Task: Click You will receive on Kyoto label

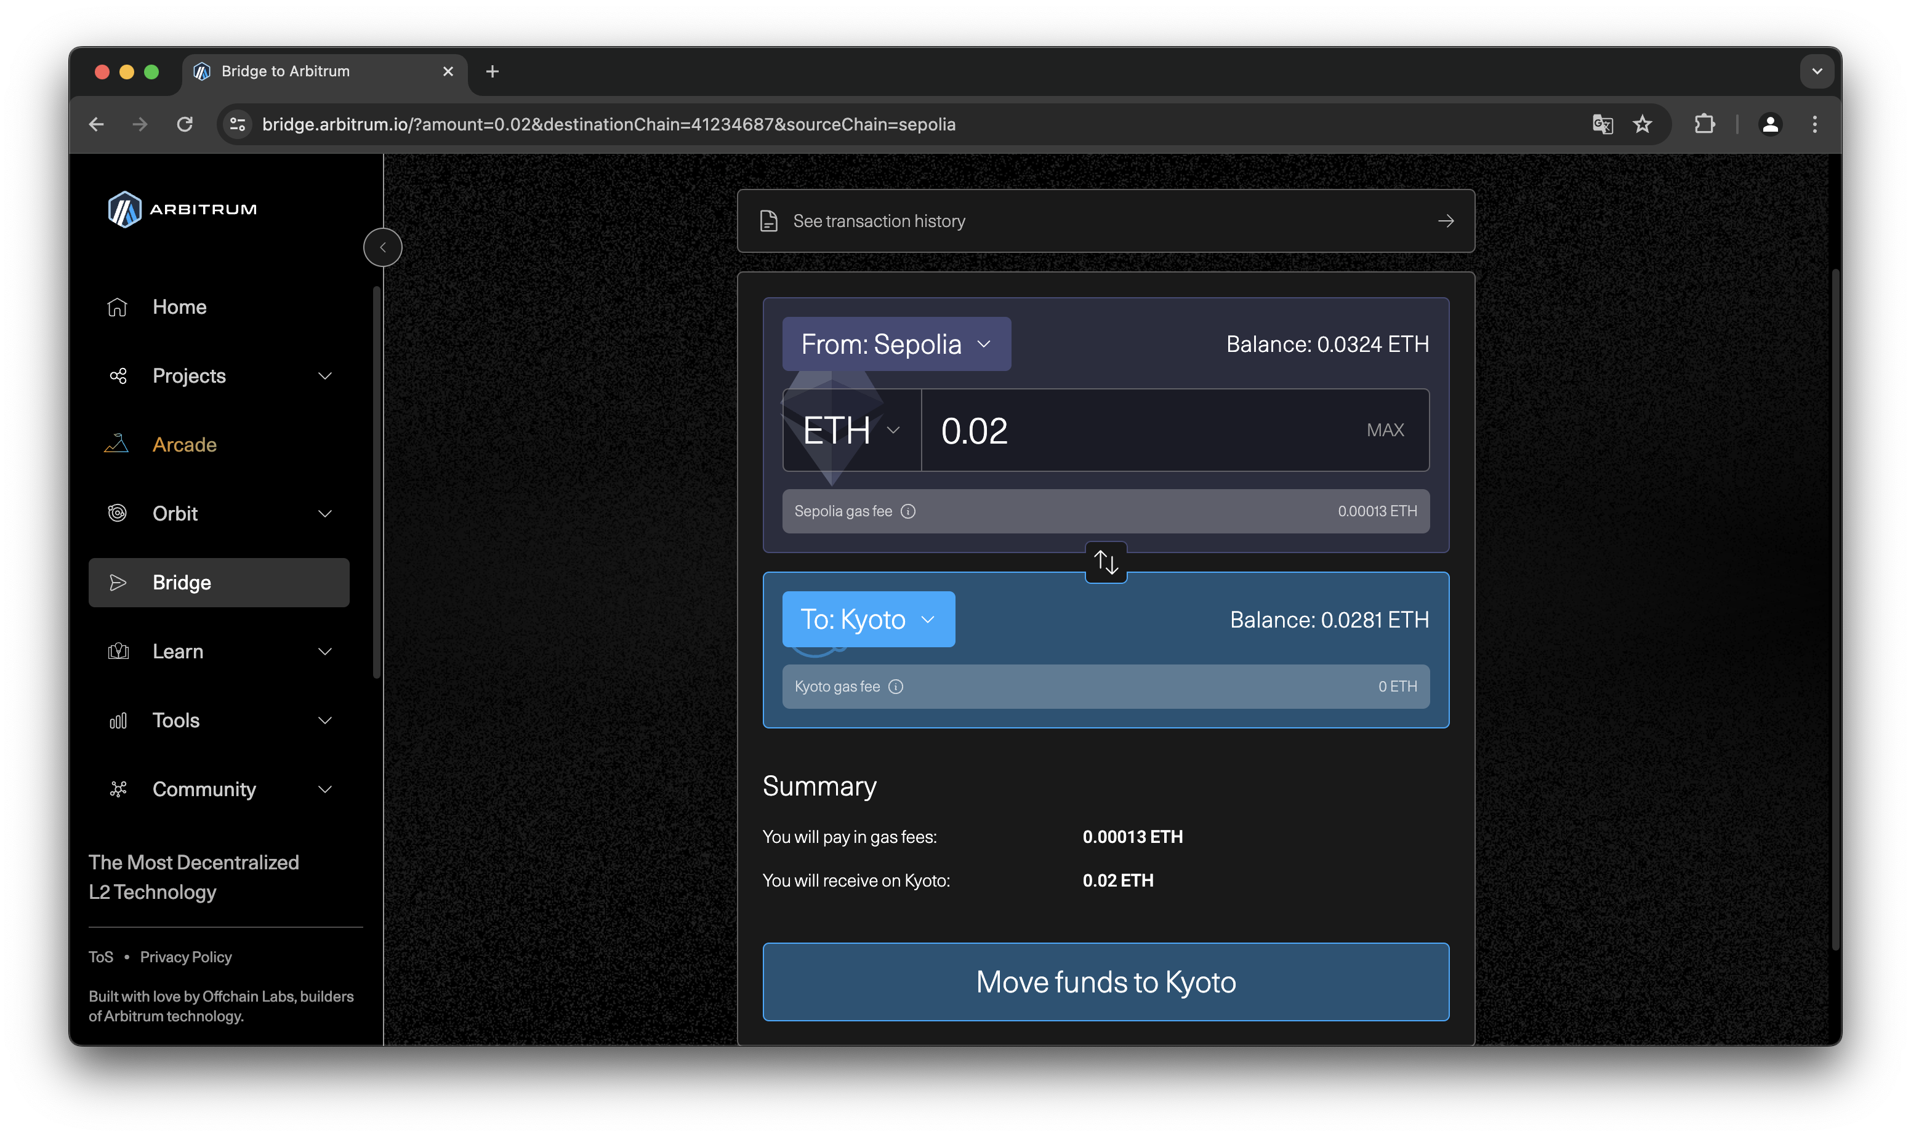Action: [856, 880]
